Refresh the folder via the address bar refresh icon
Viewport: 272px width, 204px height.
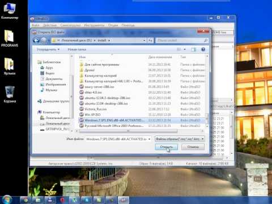point(151,40)
